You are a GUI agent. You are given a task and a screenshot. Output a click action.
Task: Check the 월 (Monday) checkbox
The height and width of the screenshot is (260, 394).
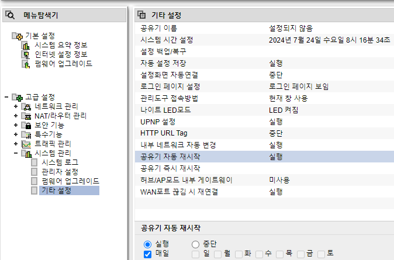coord(217,254)
